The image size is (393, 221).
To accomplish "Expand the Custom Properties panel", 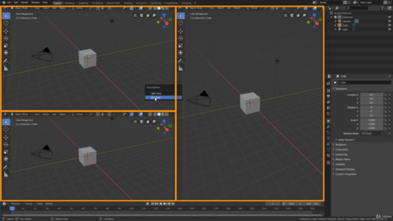I will coord(346,174).
